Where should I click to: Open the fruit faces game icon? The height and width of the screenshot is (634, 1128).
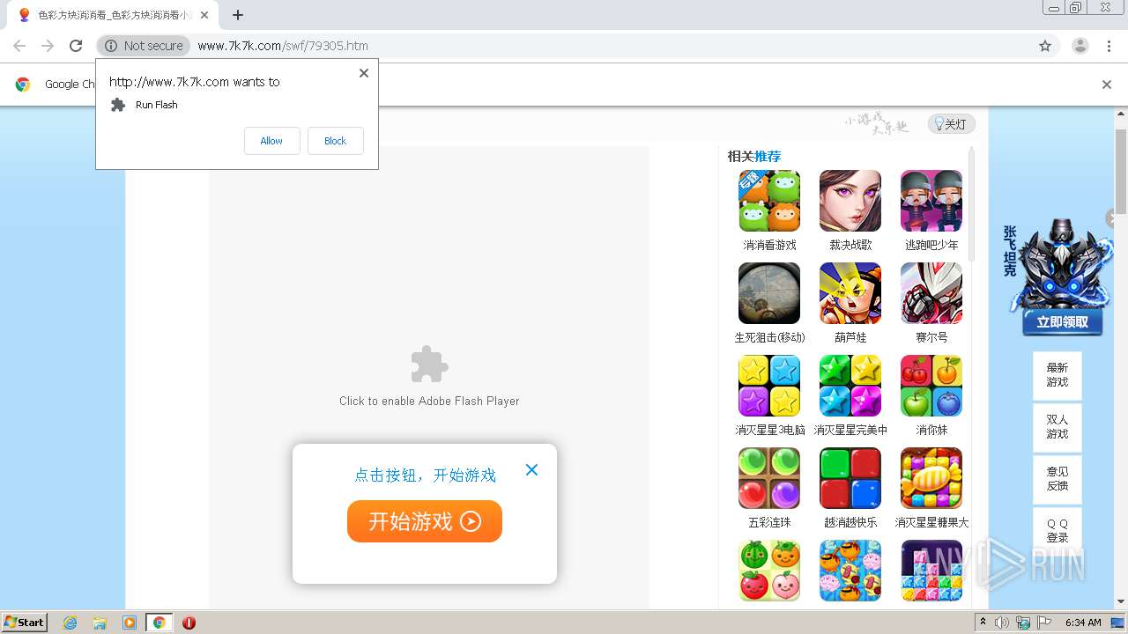tap(769, 571)
